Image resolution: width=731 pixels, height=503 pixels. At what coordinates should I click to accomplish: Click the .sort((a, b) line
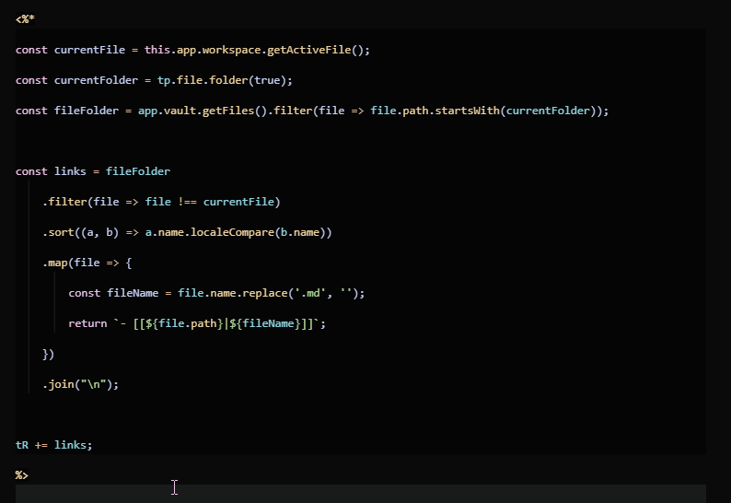pyautogui.click(x=187, y=232)
